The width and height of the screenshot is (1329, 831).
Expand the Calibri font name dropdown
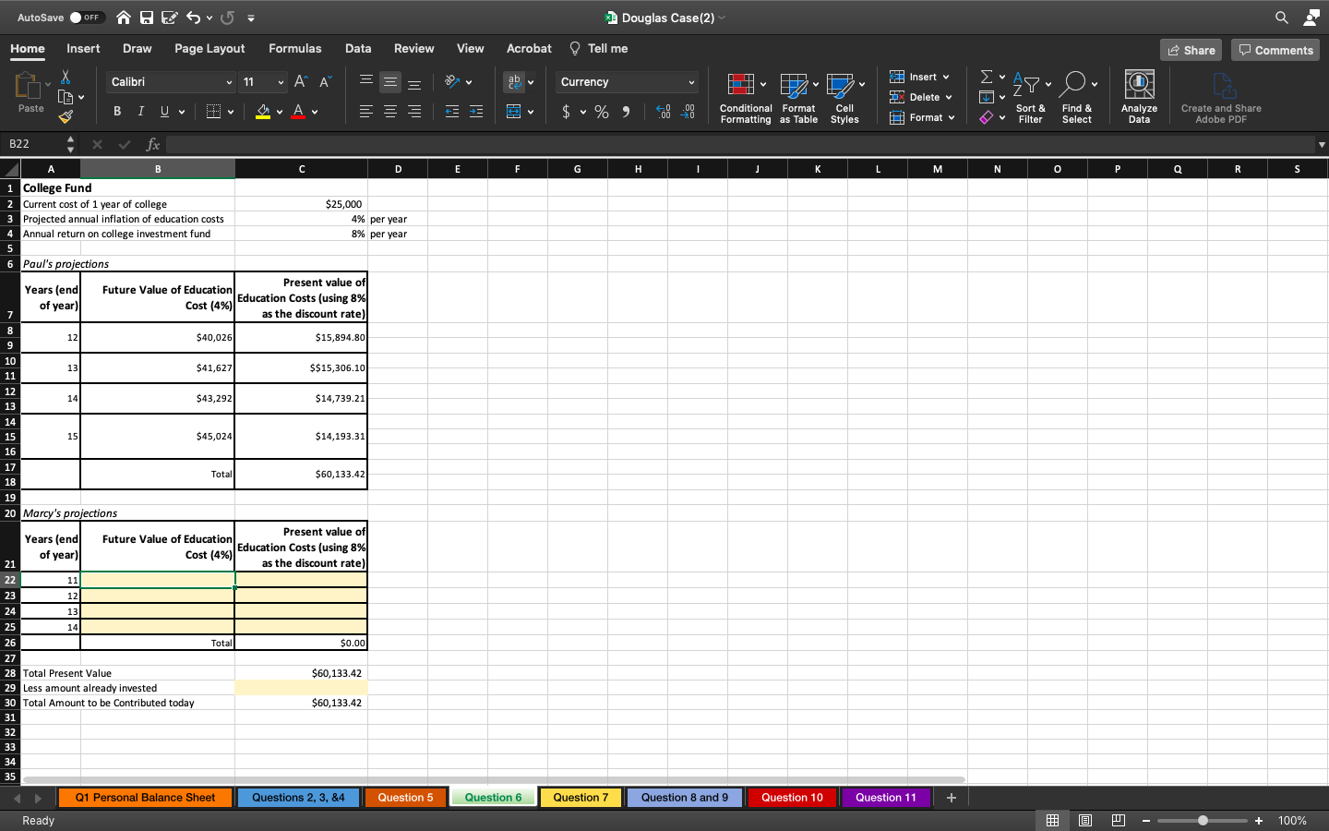click(229, 82)
